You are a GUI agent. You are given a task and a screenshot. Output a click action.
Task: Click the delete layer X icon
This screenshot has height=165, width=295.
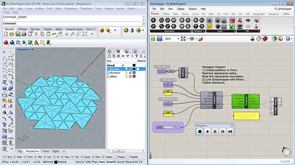[x=118, y=56]
